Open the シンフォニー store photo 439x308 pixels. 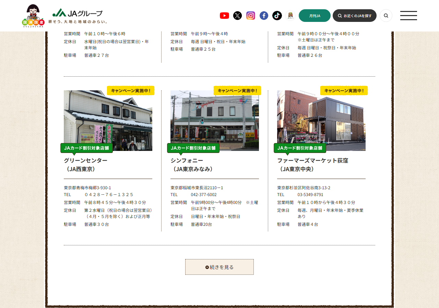coord(215,120)
